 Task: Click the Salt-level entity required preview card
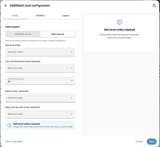click(119, 33)
